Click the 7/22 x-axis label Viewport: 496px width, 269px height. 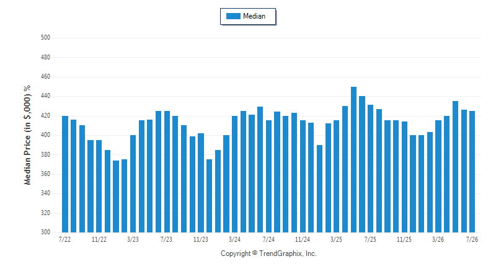[x=65, y=239]
